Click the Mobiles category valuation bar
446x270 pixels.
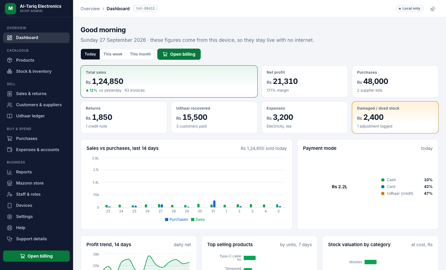point(370,262)
